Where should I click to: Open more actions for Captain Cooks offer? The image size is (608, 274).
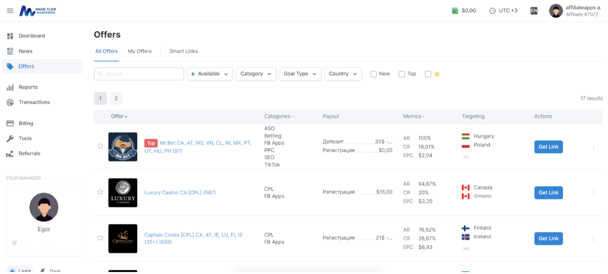click(x=593, y=239)
